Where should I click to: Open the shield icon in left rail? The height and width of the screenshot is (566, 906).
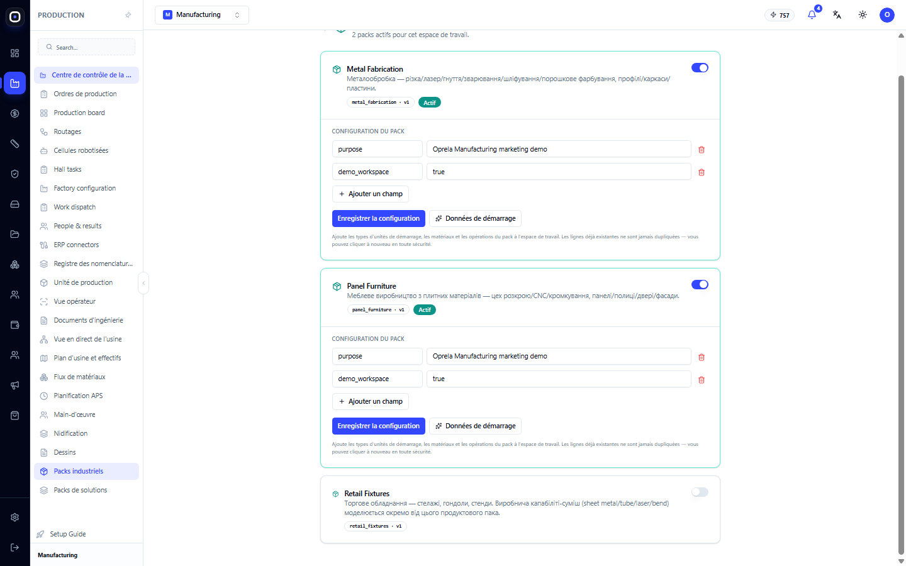point(15,174)
